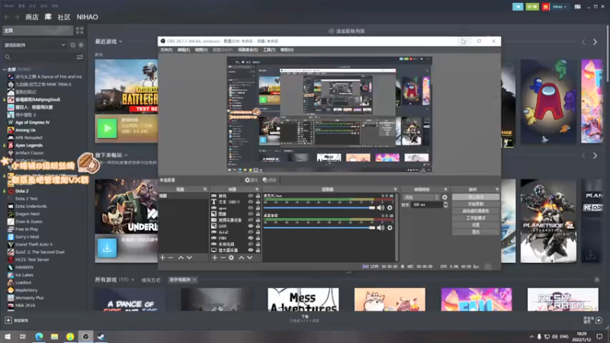Screen dimensions: 610x343
Task: Show ready-to-play games only in Steam sidebar
Action: click(81, 45)
